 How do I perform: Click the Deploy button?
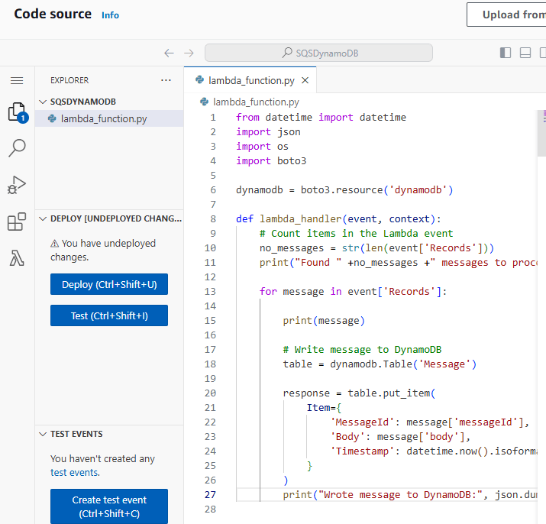[x=109, y=284]
